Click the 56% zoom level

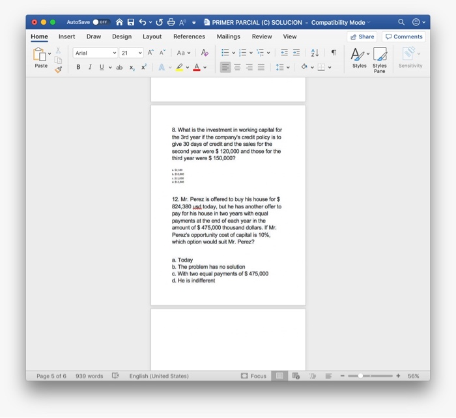pyautogui.click(x=413, y=376)
